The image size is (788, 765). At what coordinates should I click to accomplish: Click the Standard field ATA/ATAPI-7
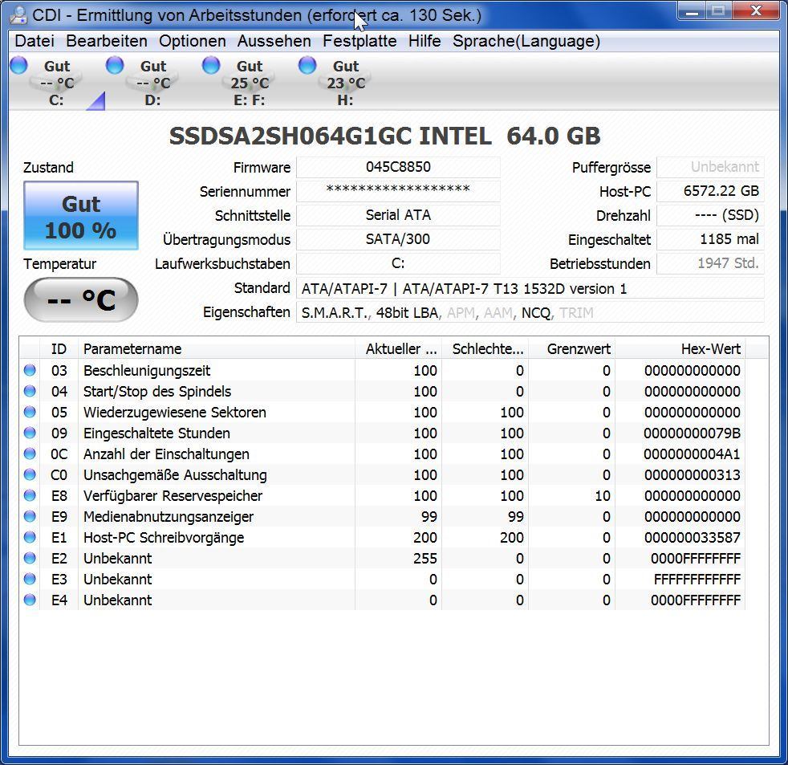pos(530,288)
